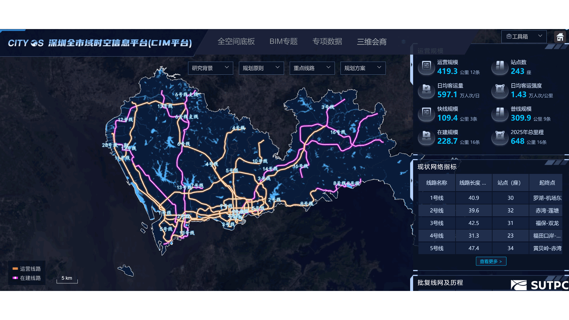Select the 4号线 table row name

437,236
